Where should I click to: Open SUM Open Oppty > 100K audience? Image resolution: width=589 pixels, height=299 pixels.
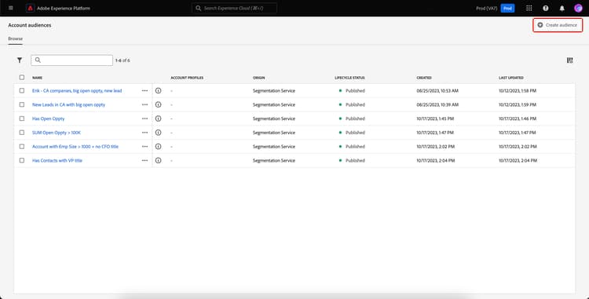coord(57,133)
